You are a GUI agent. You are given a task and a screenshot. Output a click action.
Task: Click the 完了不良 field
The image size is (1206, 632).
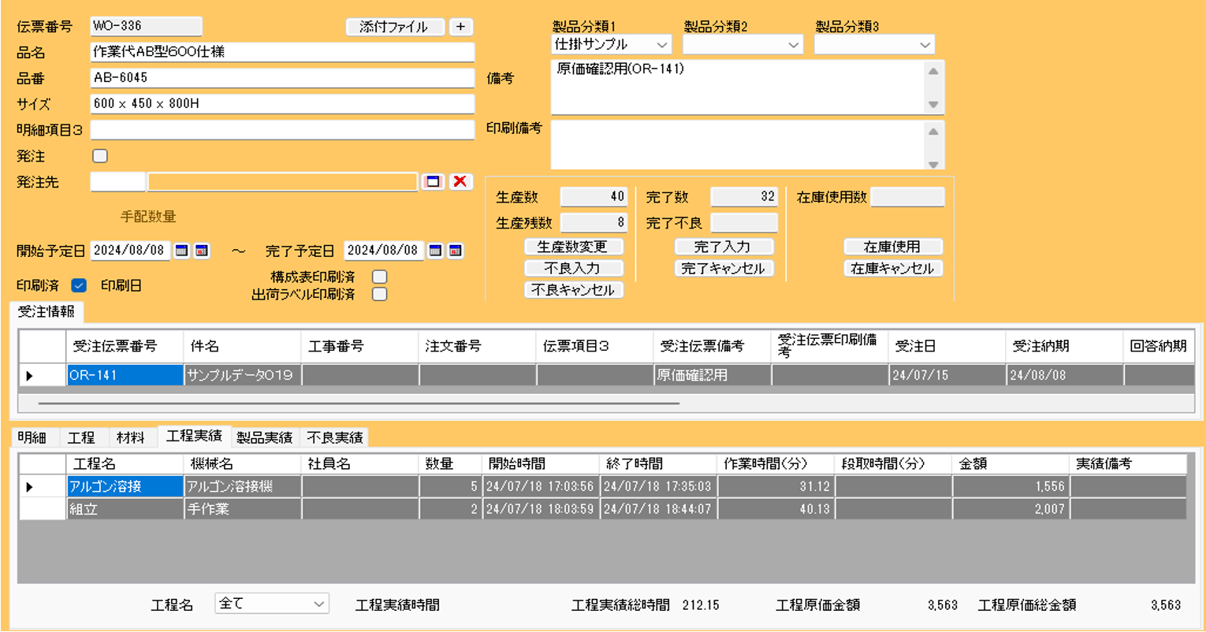(744, 222)
